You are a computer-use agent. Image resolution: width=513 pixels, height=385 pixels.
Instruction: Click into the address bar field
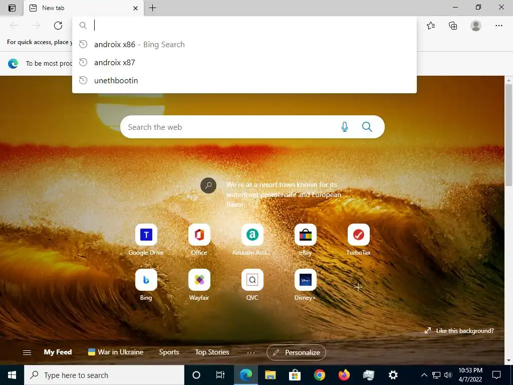pyautogui.click(x=244, y=25)
